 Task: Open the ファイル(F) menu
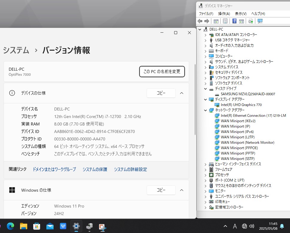[x=206, y=14]
